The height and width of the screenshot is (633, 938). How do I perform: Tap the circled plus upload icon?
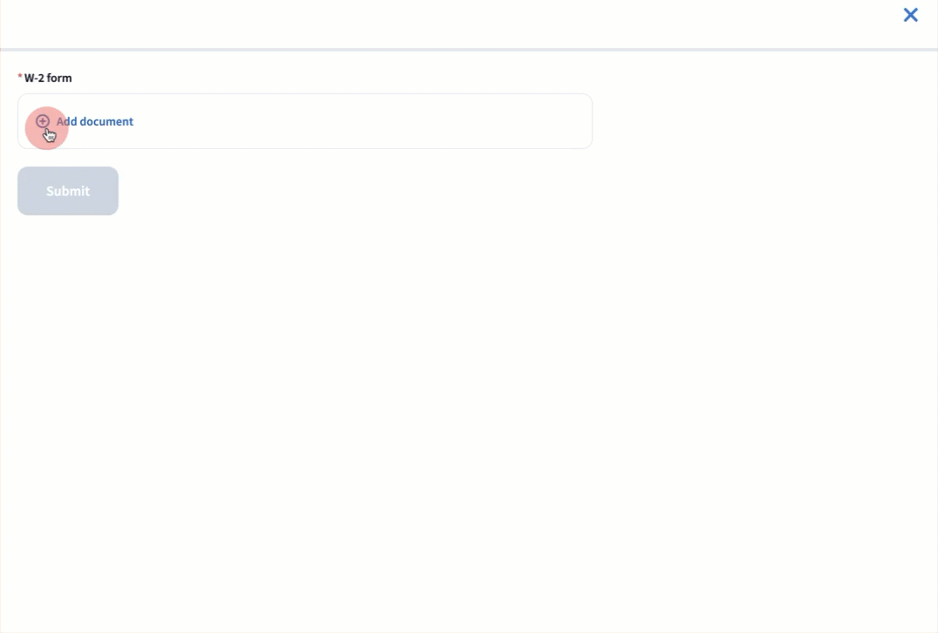point(43,121)
